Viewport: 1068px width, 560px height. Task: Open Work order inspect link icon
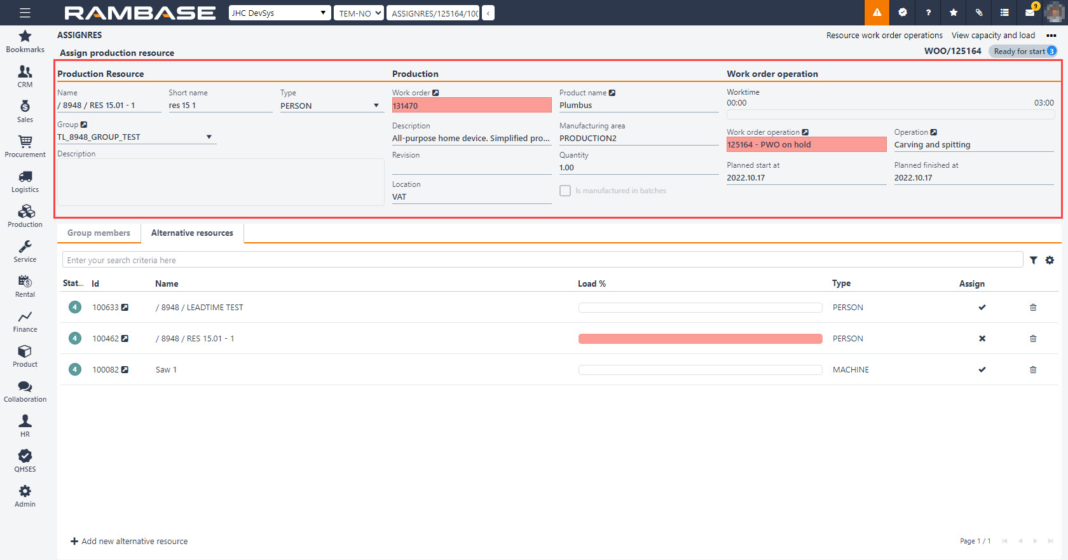click(x=435, y=93)
